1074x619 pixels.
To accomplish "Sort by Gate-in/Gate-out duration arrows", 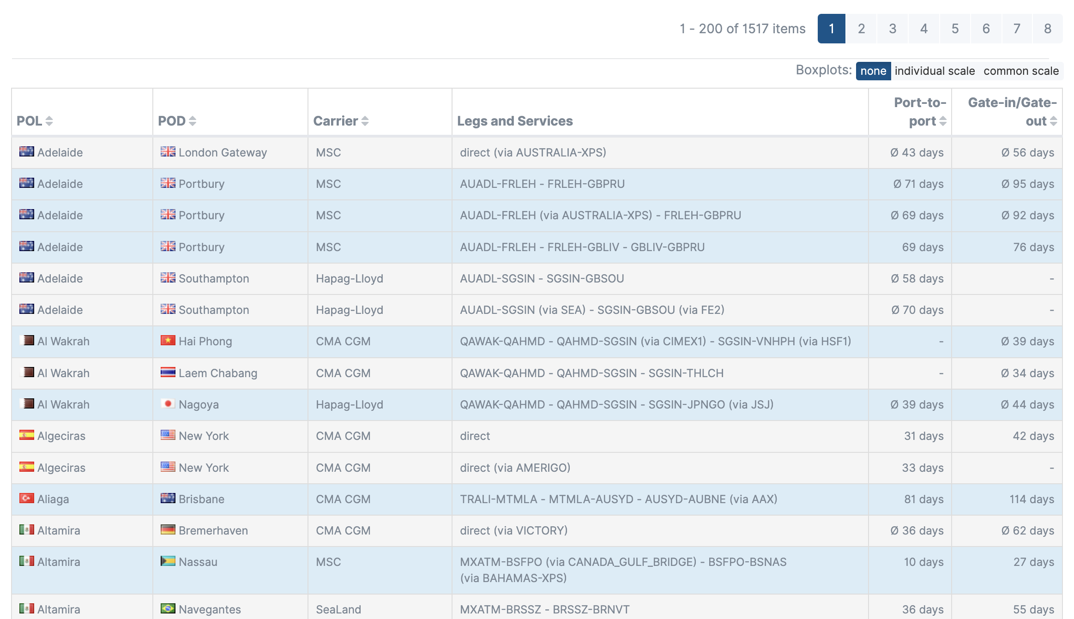I will pos(1054,121).
